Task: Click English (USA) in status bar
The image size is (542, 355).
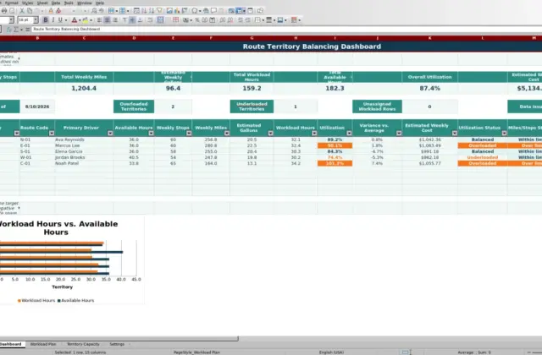Action: tap(331, 352)
